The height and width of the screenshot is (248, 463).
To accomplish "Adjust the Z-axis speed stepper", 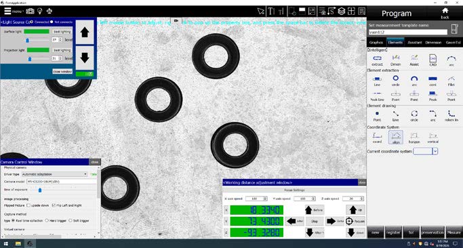I will (362, 199).
